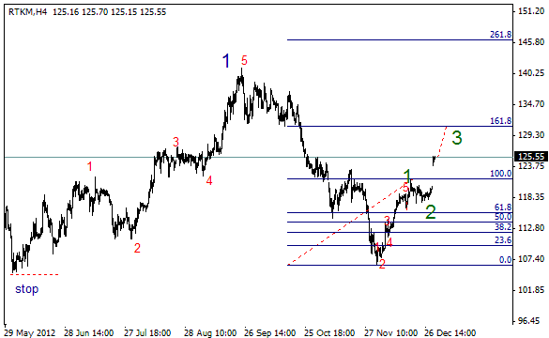This screenshot has width=549, height=338.
Task: Click the RTKM,H4 chart title text
Action: (27, 12)
